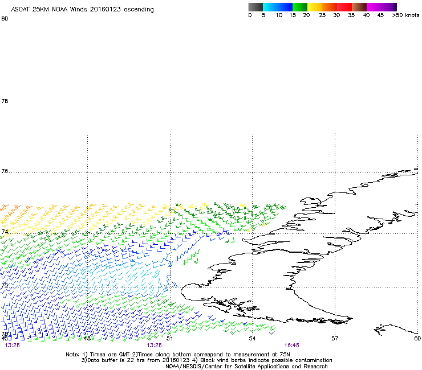Click the green 15–20 knots colorbar segment

tap(300, 7)
